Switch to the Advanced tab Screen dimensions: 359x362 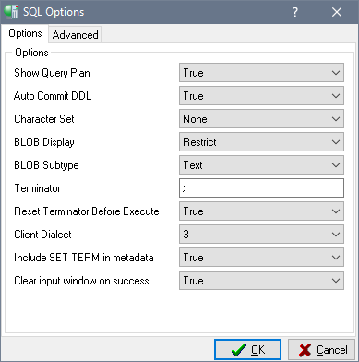(75, 35)
